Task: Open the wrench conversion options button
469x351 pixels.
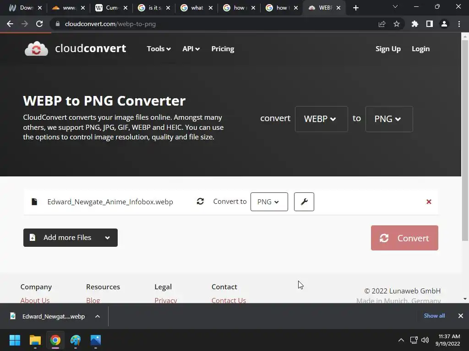Action: tap(304, 202)
